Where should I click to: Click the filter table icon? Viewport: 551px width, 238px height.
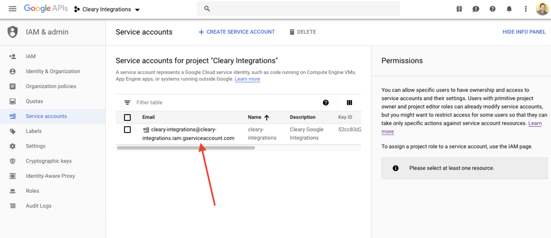click(x=127, y=103)
